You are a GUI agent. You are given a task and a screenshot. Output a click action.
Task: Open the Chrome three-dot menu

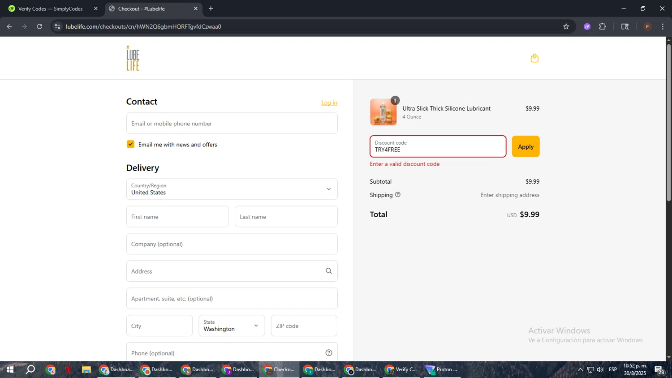pyautogui.click(x=663, y=26)
